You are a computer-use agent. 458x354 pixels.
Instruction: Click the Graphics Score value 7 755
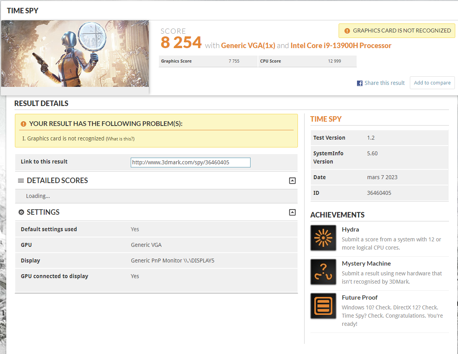pos(234,61)
